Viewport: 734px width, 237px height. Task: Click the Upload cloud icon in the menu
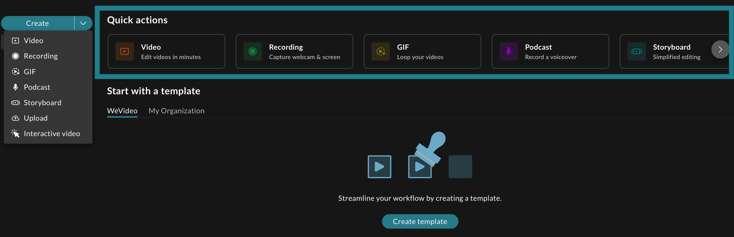(x=15, y=118)
